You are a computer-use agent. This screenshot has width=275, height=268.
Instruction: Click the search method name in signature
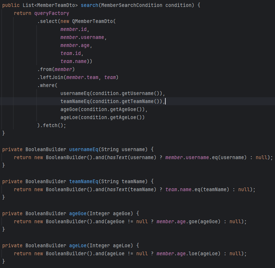(90, 5)
